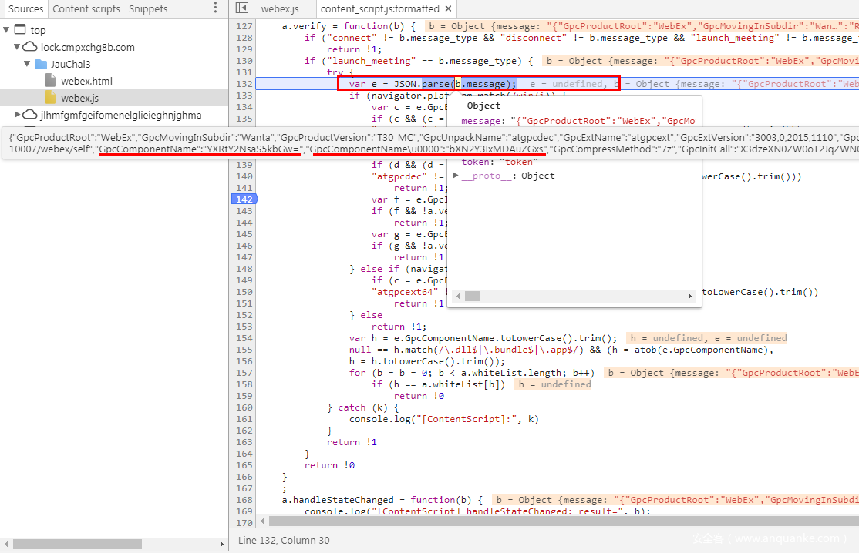Click the top frame window icon
The width and height of the screenshot is (859, 553).
(x=20, y=30)
